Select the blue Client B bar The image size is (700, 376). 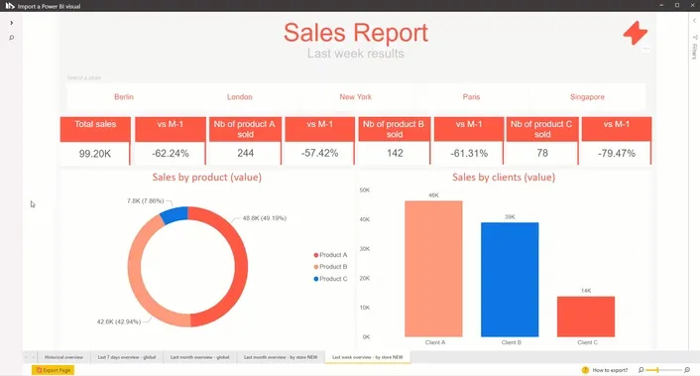point(510,280)
